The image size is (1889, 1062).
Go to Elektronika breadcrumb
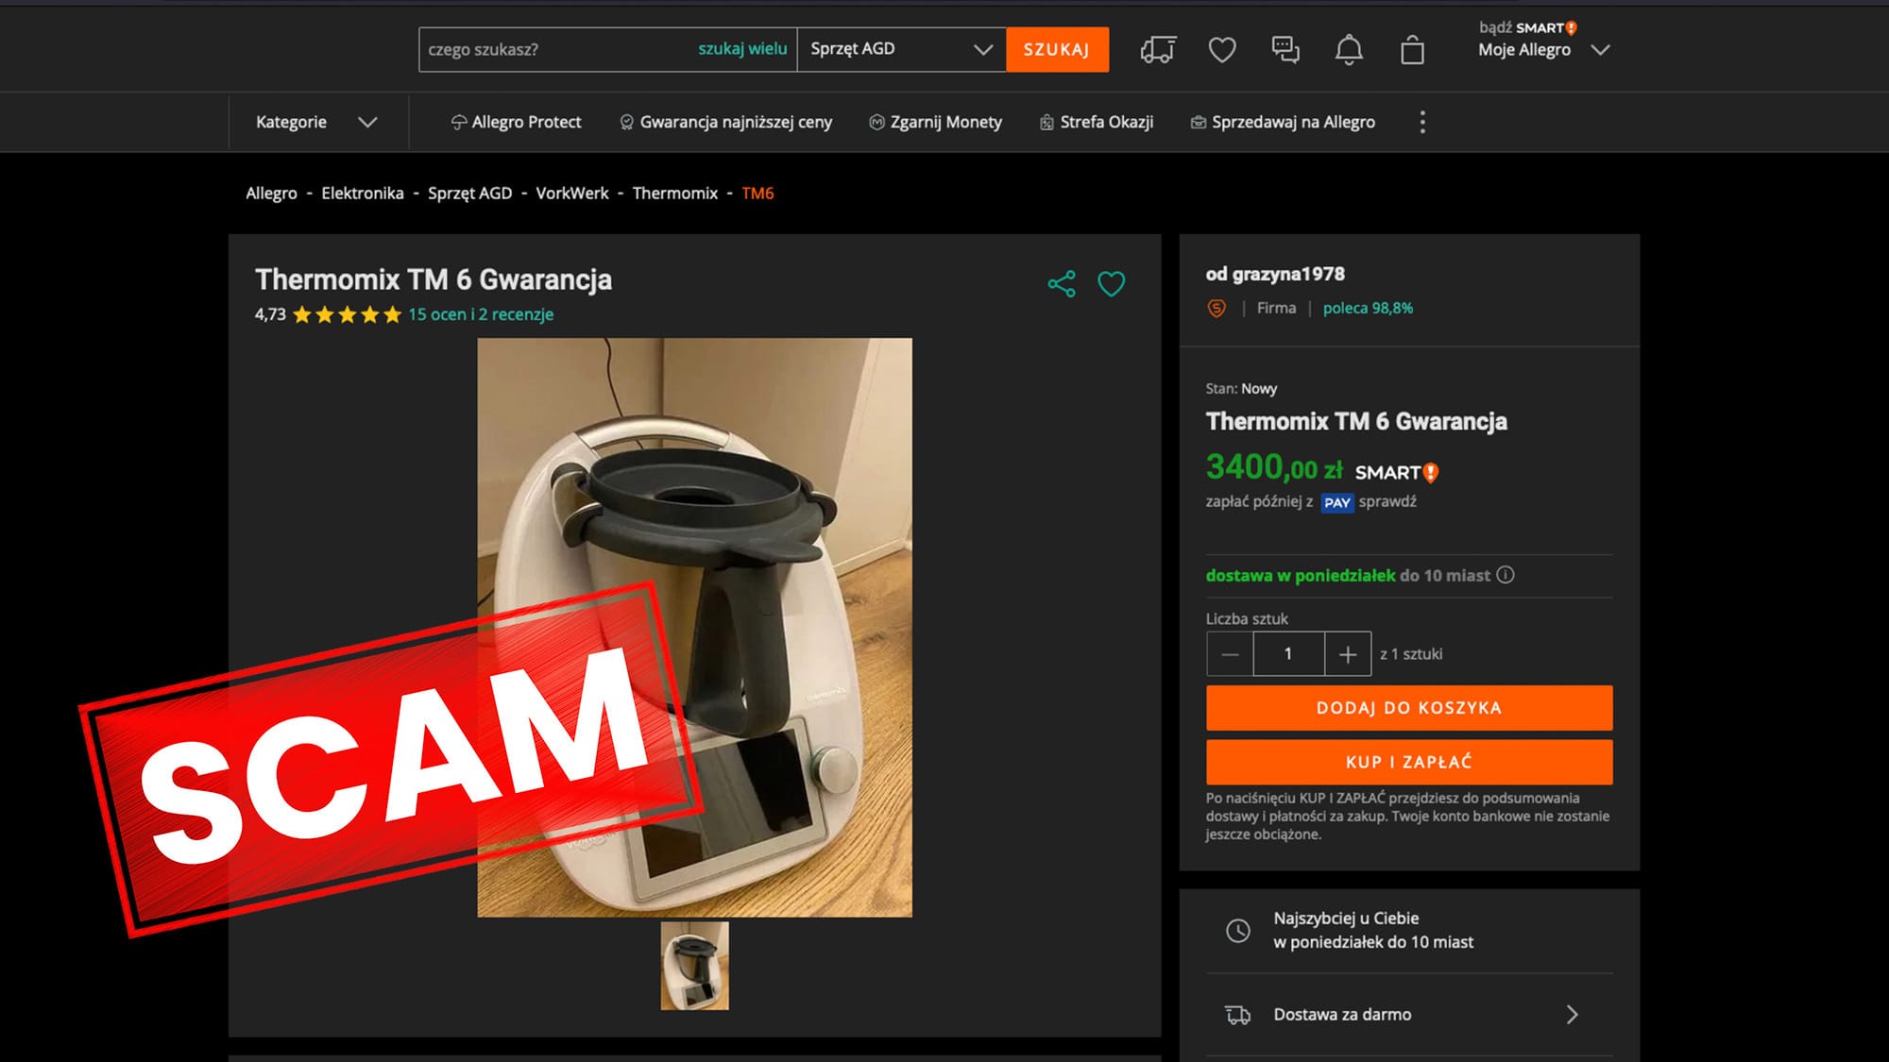[363, 193]
